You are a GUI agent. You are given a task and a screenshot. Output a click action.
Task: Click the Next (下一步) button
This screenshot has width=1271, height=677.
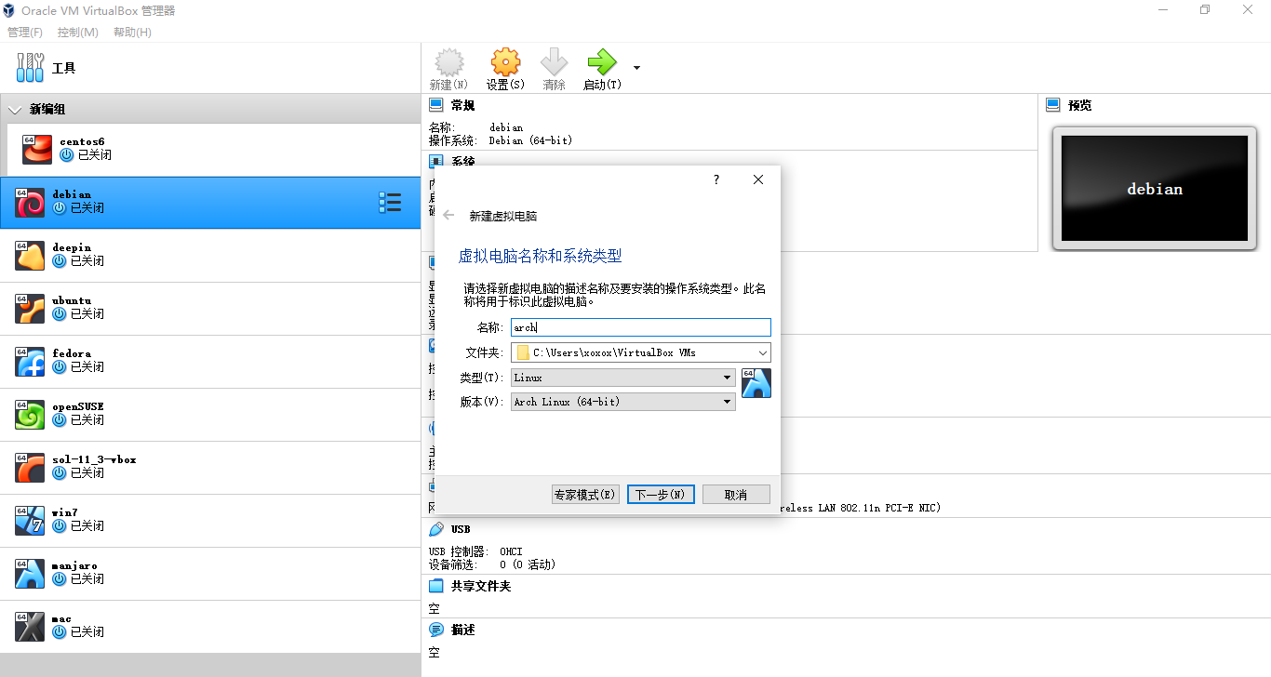(x=661, y=495)
